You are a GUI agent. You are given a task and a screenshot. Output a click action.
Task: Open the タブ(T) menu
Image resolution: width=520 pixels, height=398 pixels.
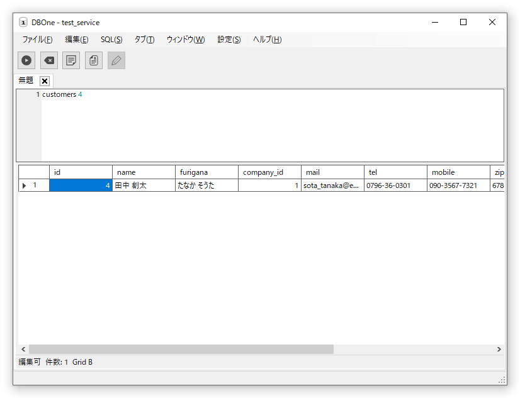coord(144,40)
